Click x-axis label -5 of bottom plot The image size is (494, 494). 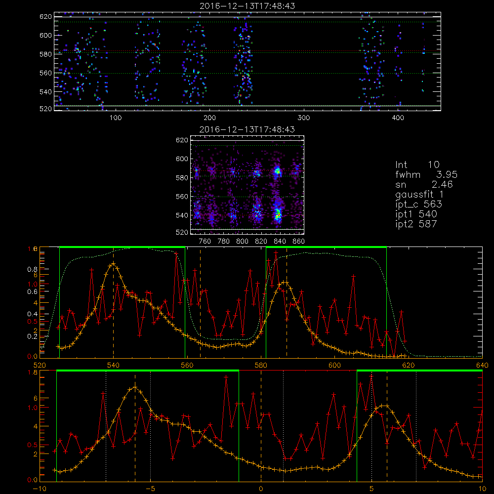(x=150, y=489)
